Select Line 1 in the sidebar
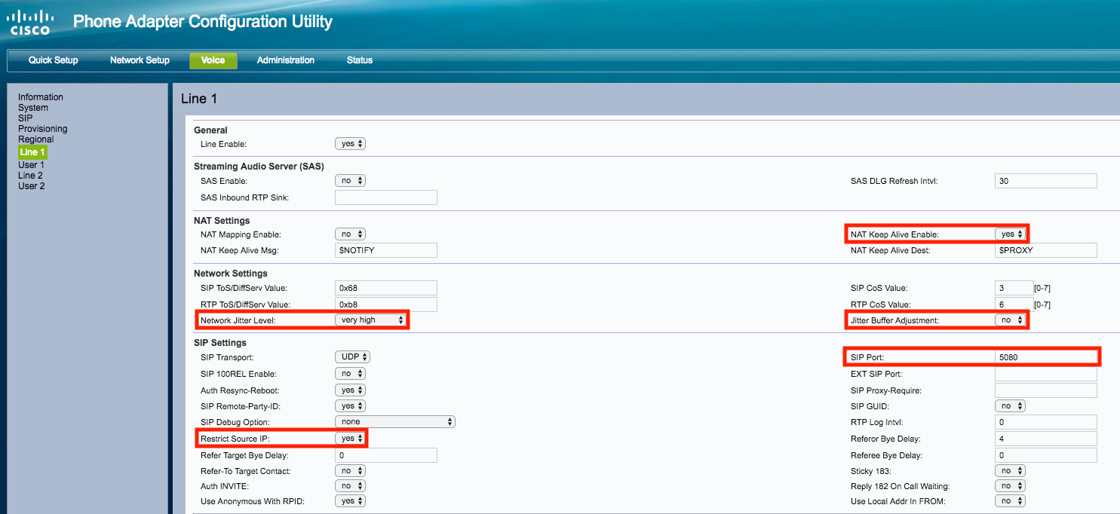 (32, 152)
